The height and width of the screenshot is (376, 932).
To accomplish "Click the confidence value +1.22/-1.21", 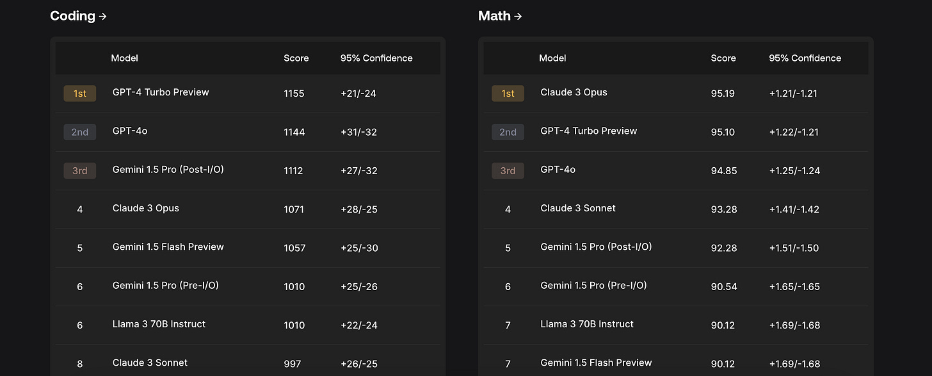I will pyautogui.click(x=794, y=132).
